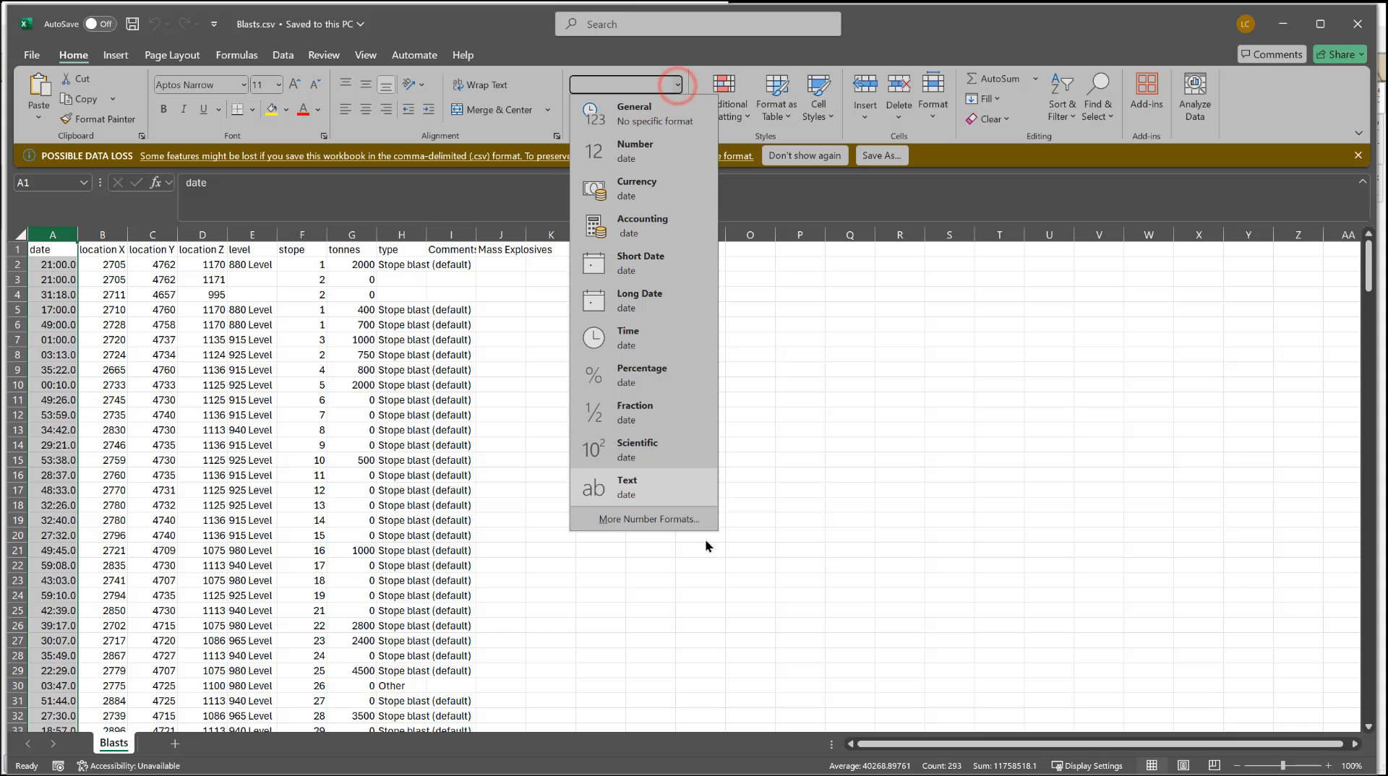Toggle Bold formatting
Screen dimensions: 1388x776
click(x=163, y=109)
